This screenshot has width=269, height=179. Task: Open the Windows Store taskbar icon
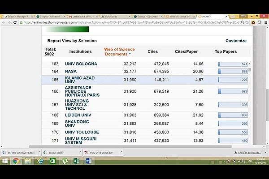52,161
